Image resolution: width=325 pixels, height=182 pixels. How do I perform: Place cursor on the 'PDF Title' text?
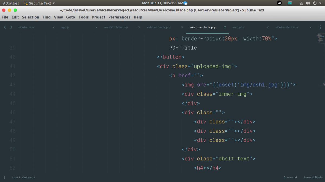183,48
